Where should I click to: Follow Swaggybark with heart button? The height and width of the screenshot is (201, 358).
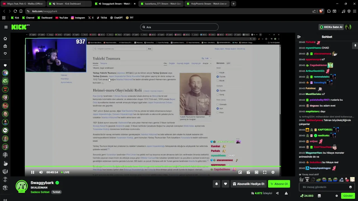(225, 184)
